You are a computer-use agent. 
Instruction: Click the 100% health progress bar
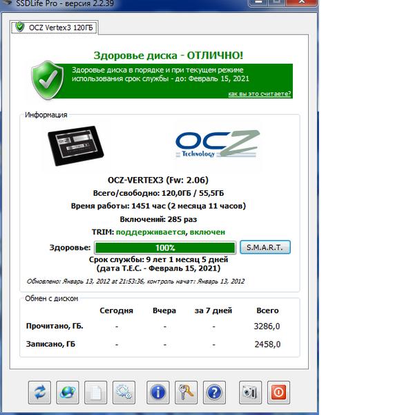(x=165, y=248)
